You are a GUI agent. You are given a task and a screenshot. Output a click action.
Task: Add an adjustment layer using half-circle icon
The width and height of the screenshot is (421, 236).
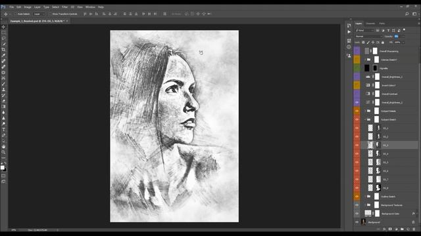click(x=396, y=229)
